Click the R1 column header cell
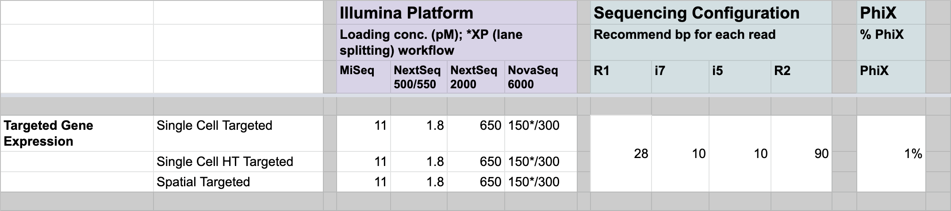Image resolution: width=951 pixels, height=211 pixels. 621,77
